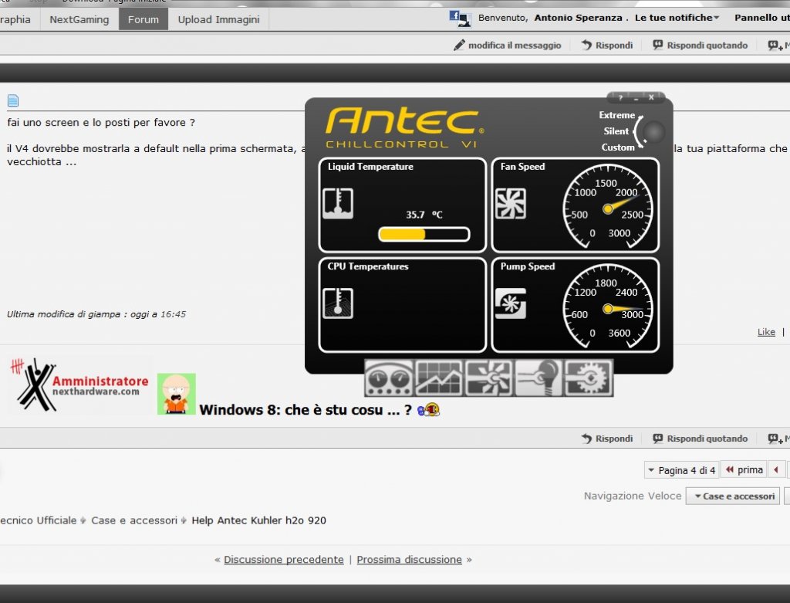
Task: Open the Case e accessori quick navigation dropdown
Action: (x=733, y=496)
